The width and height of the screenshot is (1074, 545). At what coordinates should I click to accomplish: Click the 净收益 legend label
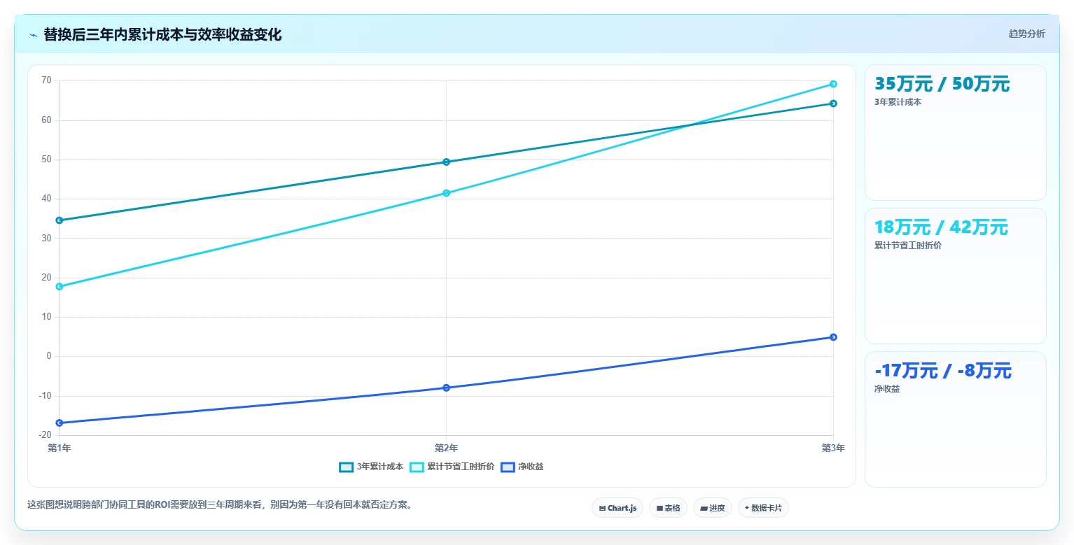tap(531, 467)
